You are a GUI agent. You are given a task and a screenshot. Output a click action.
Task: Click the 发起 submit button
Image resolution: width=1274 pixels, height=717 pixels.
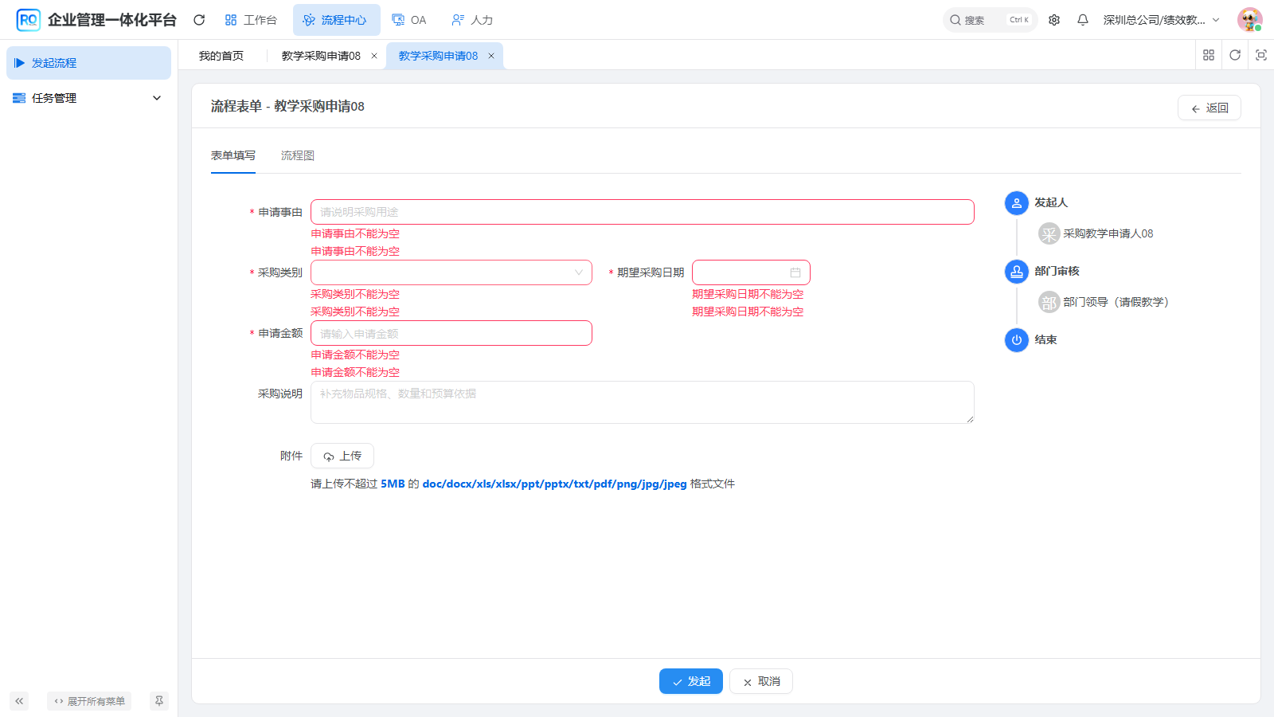click(691, 681)
